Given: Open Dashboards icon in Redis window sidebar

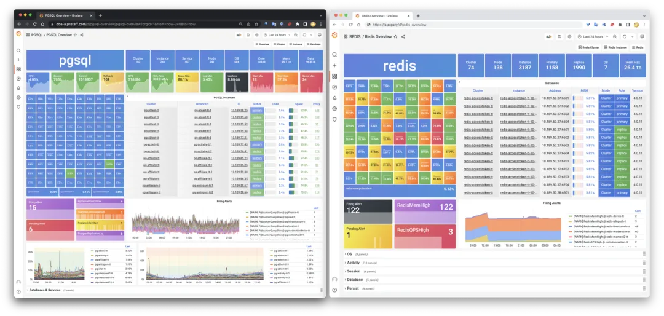Looking at the screenshot, I should (334, 76).
